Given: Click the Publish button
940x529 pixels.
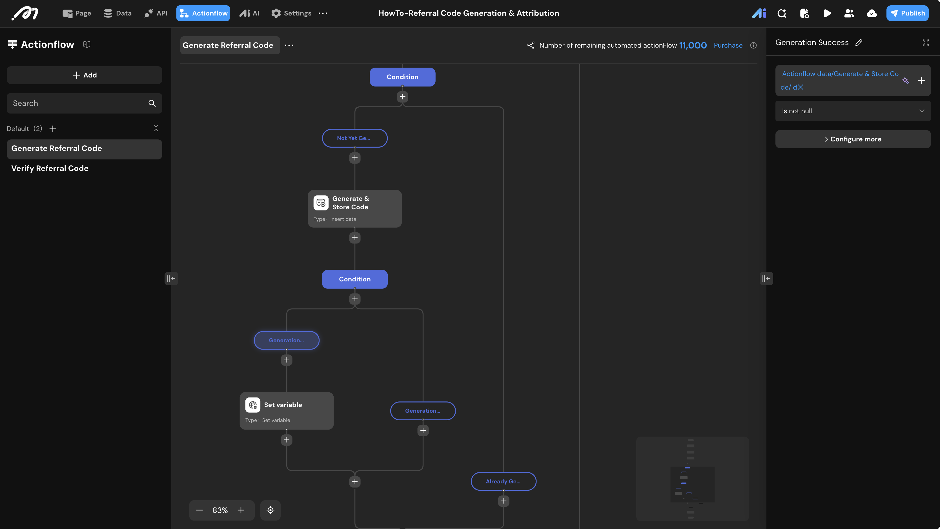Looking at the screenshot, I should [x=908, y=14].
